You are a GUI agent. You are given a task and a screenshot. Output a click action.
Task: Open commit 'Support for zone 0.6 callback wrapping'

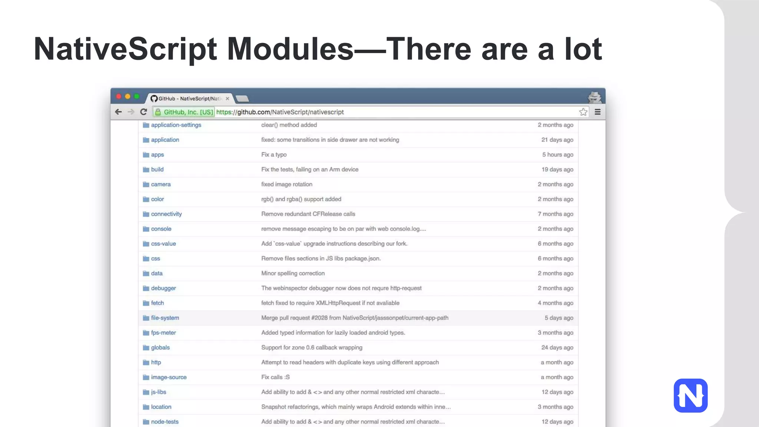312,347
